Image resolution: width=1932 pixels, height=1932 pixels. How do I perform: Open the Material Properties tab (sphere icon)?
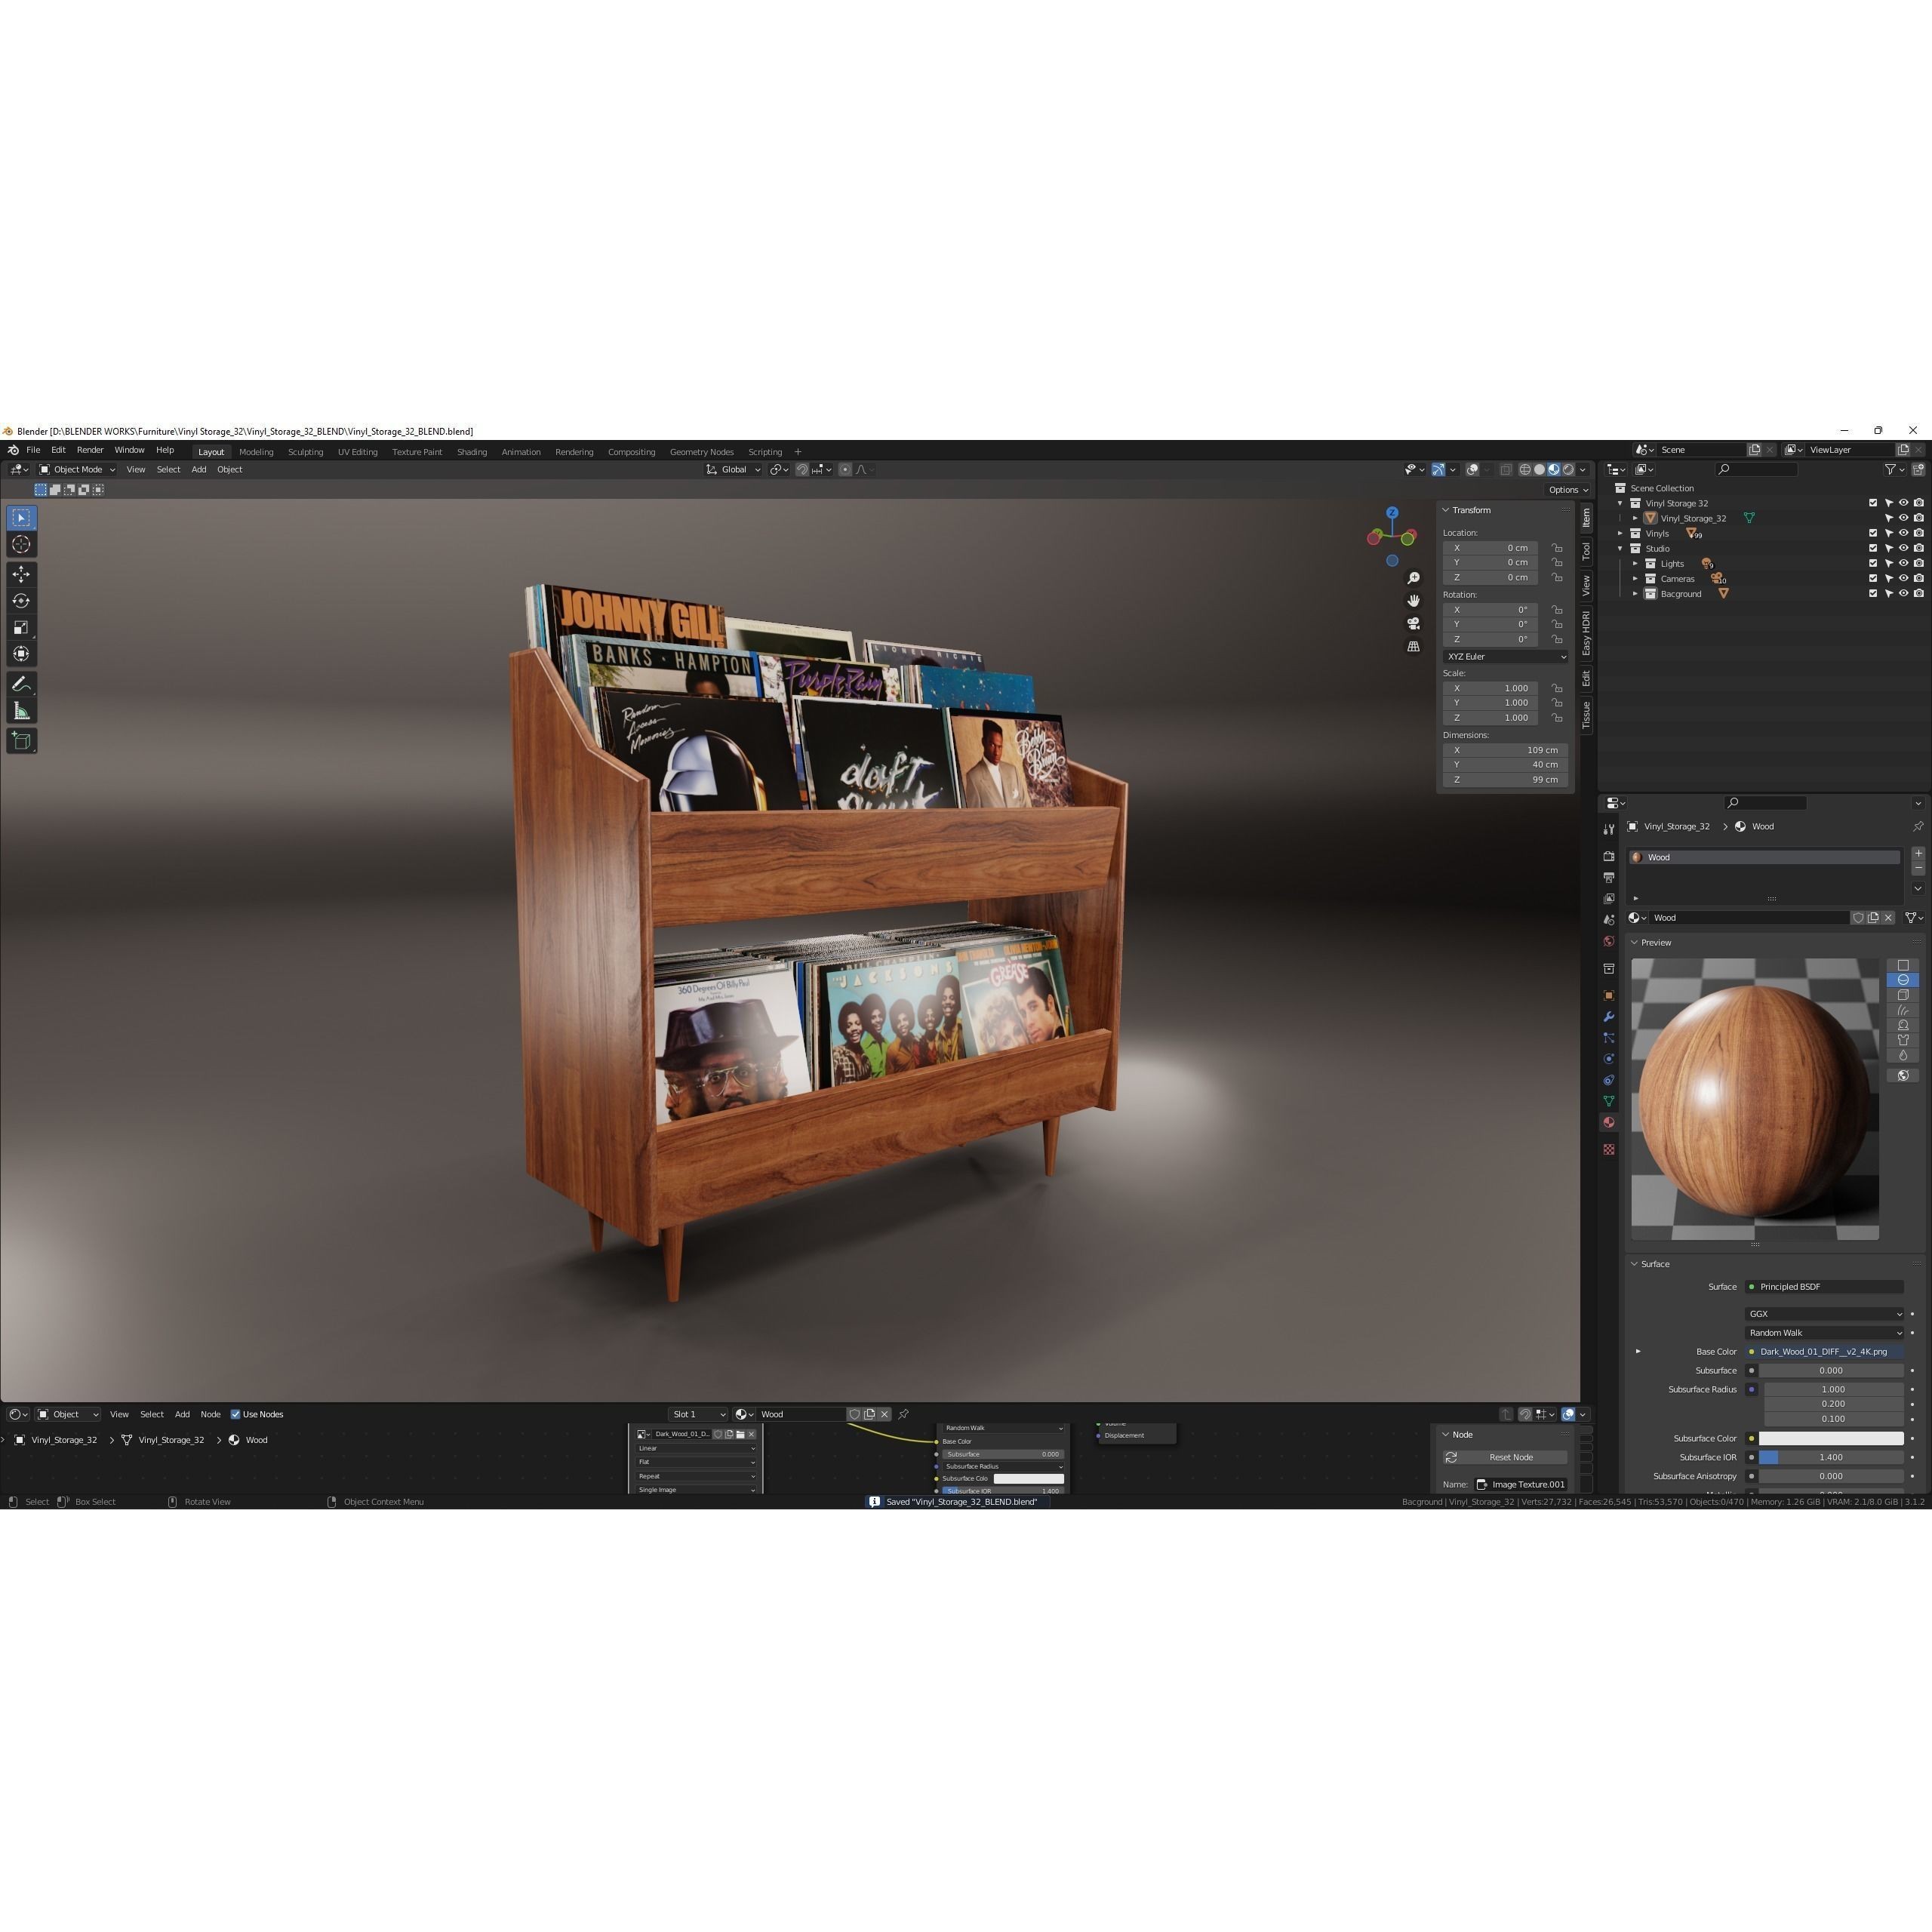(x=1609, y=1122)
